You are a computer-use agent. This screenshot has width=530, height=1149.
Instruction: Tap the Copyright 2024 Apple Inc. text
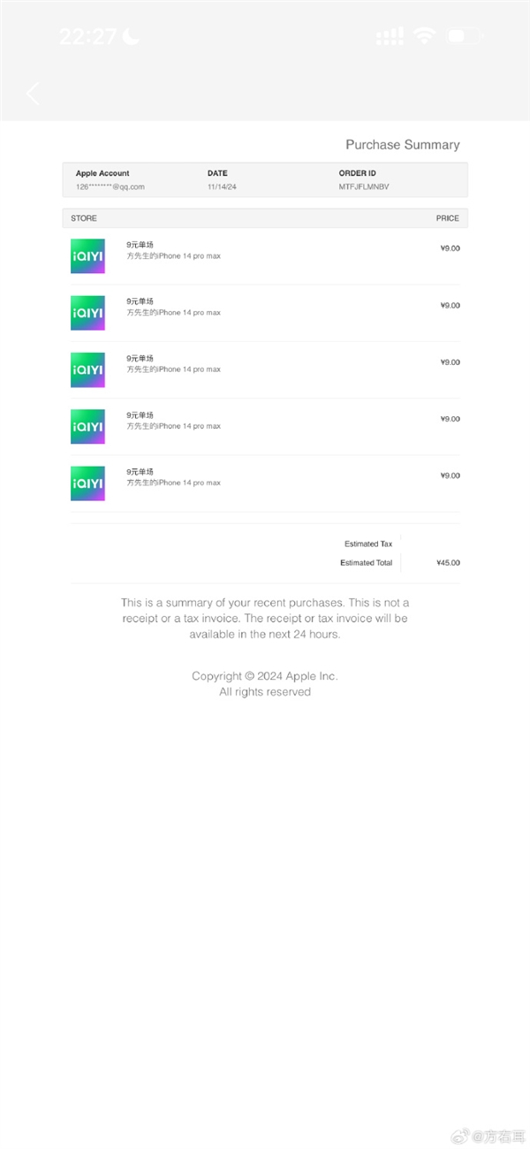(x=265, y=676)
